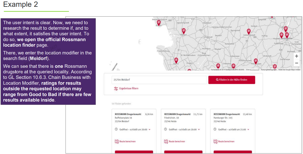This screenshot has height=154, width=303.
Task: Expand opening hours for the Meldorf store
Action: coord(150,130)
